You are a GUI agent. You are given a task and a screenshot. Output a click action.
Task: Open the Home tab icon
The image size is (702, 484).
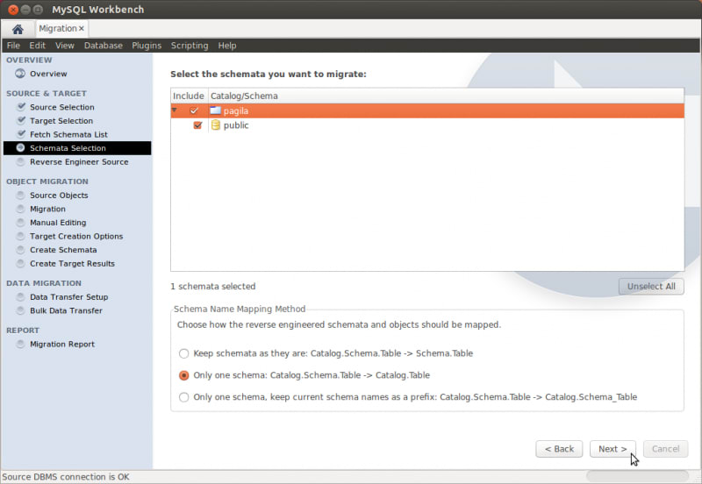pyautogui.click(x=18, y=30)
